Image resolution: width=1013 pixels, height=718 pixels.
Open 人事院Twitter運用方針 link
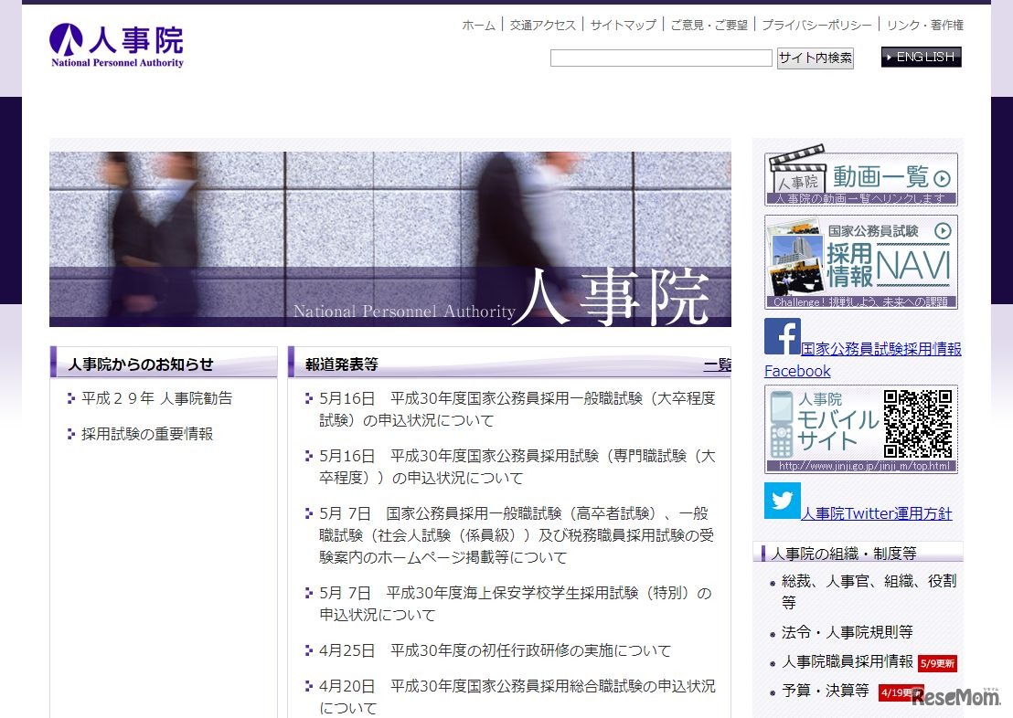tap(877, 513)
